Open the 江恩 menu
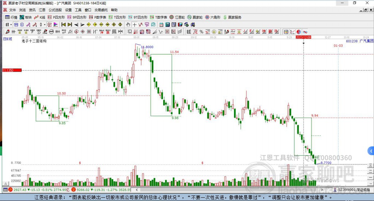This screenshot has height=201, width=374. click(42, 10)
